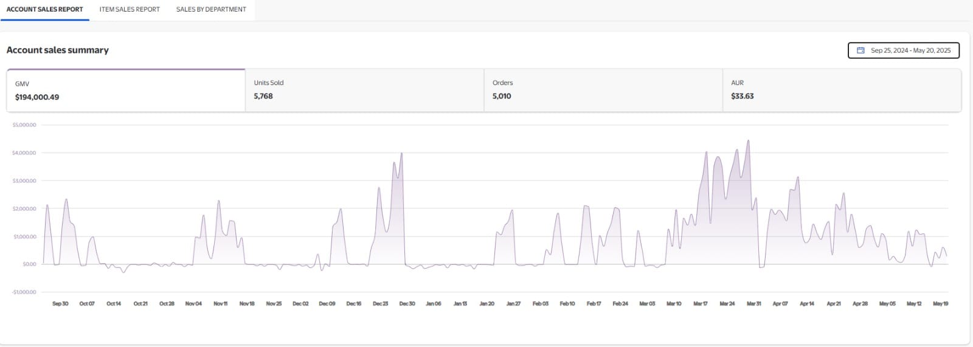Select the AUR metric card

pos(842,91)
